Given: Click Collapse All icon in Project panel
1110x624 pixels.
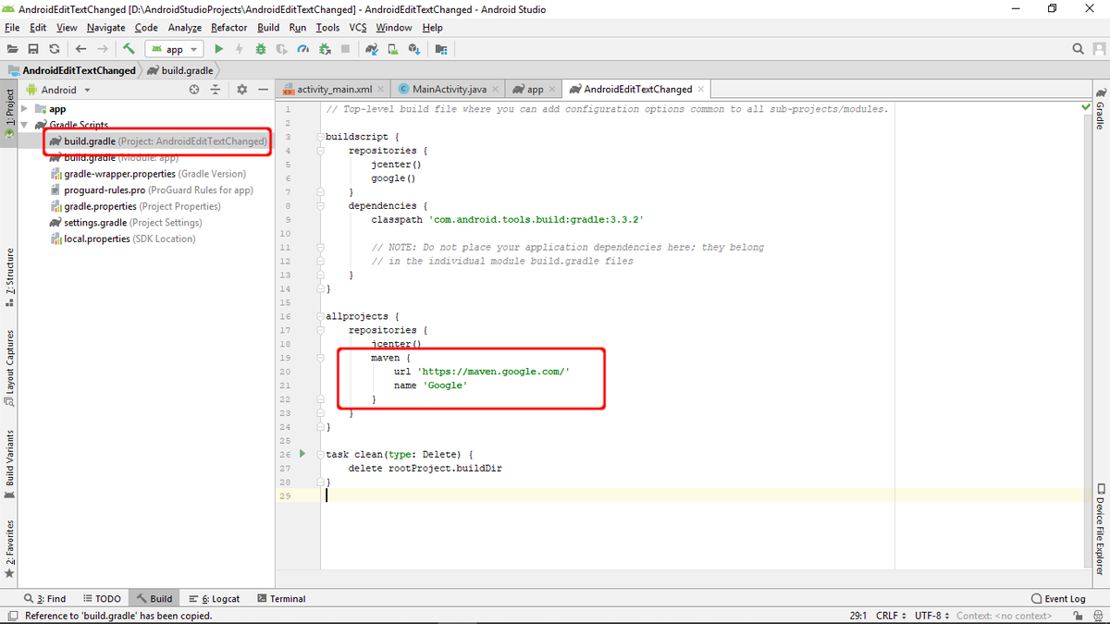Looking at the screenshot, I should pyautogui.click(x=215, y=90).
